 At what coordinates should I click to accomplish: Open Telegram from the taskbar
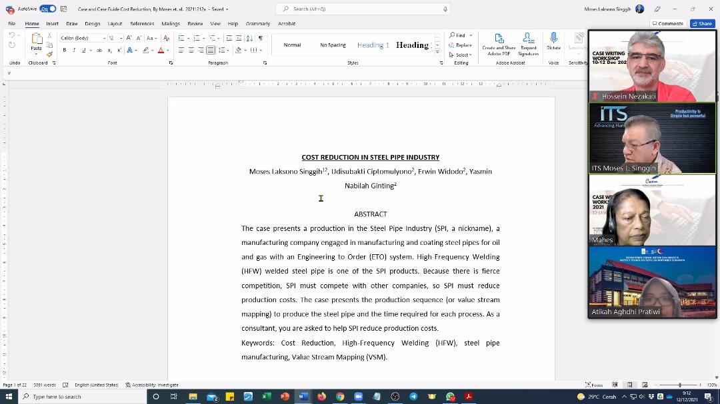(413, 397)
